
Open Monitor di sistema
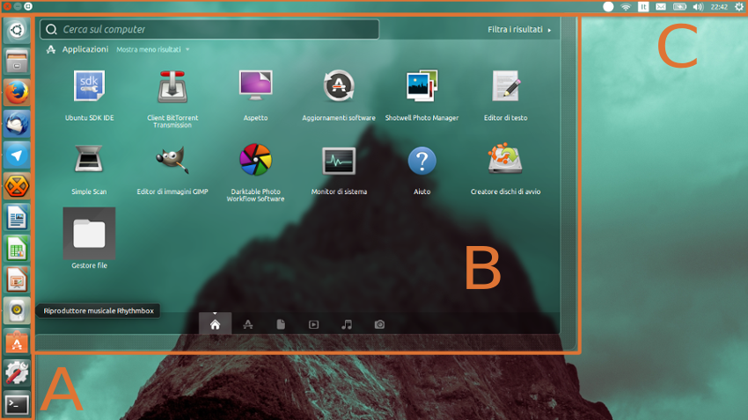339,160
